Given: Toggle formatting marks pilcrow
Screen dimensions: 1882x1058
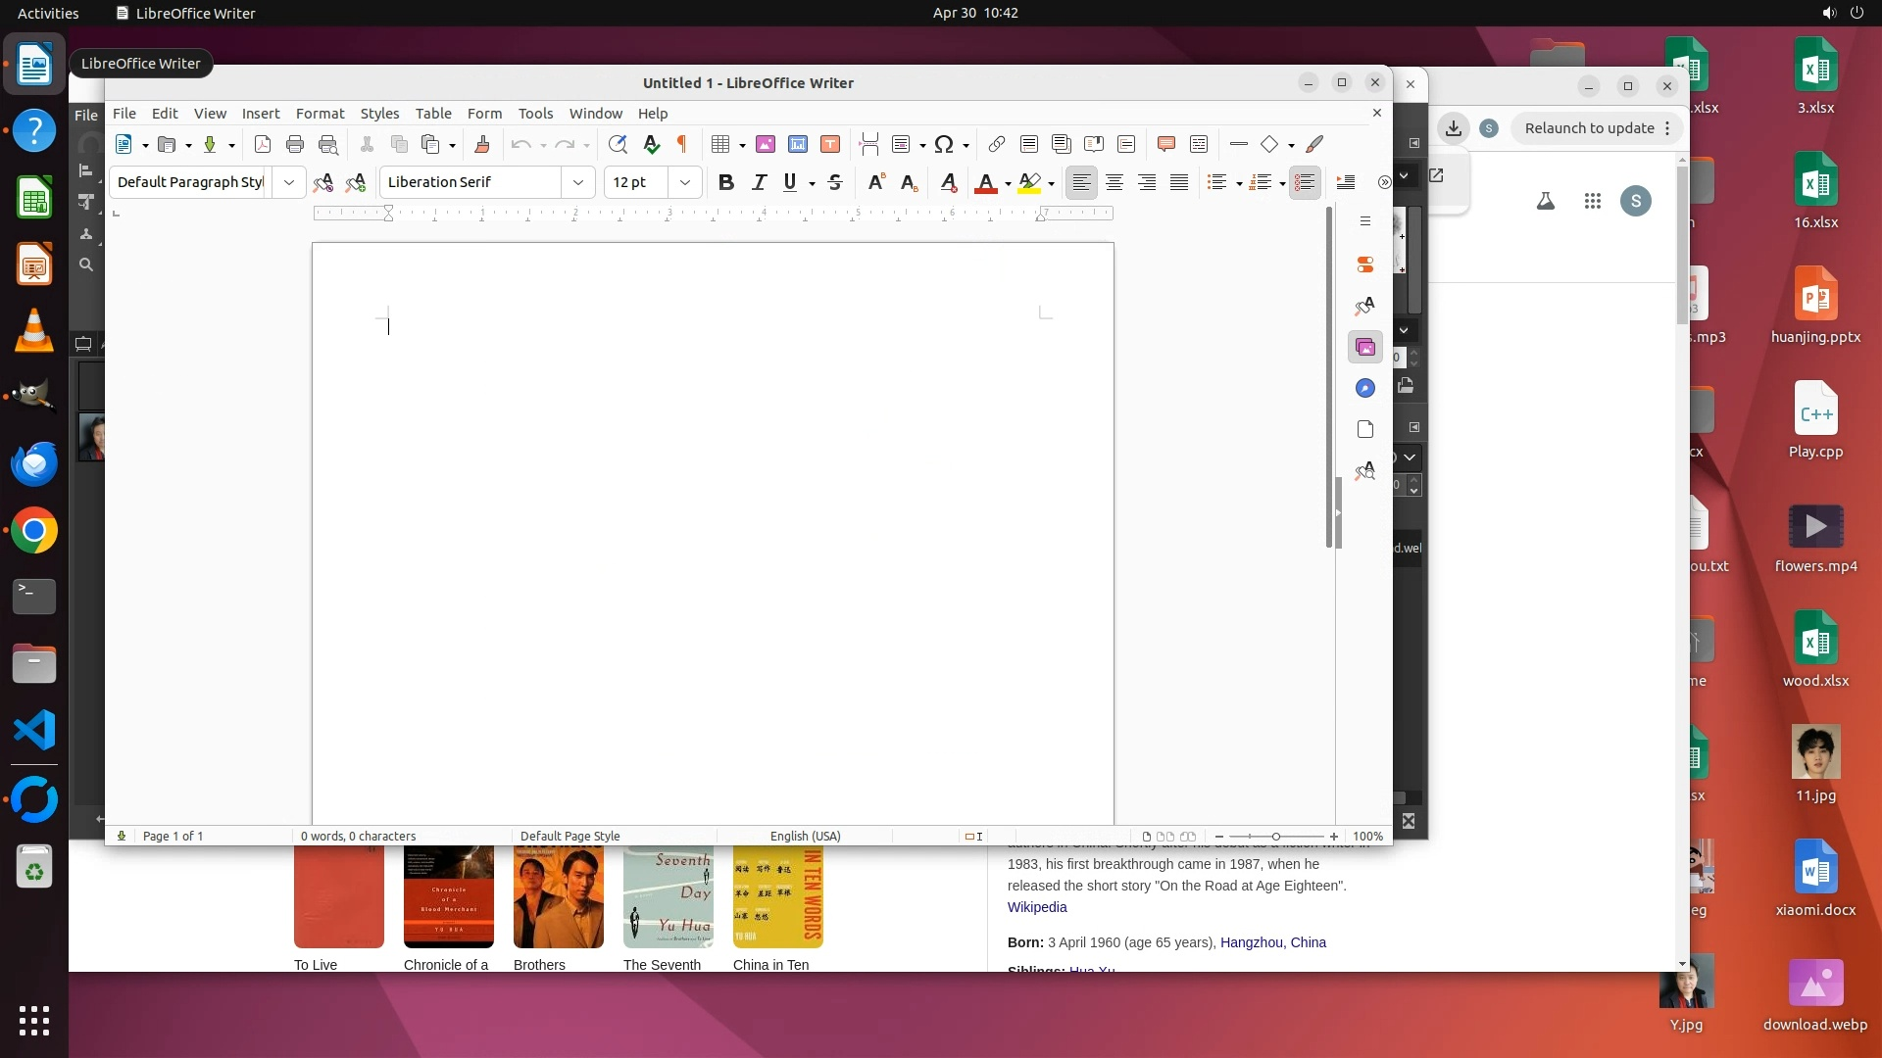Looking at the screenshot, I should 682,145.
